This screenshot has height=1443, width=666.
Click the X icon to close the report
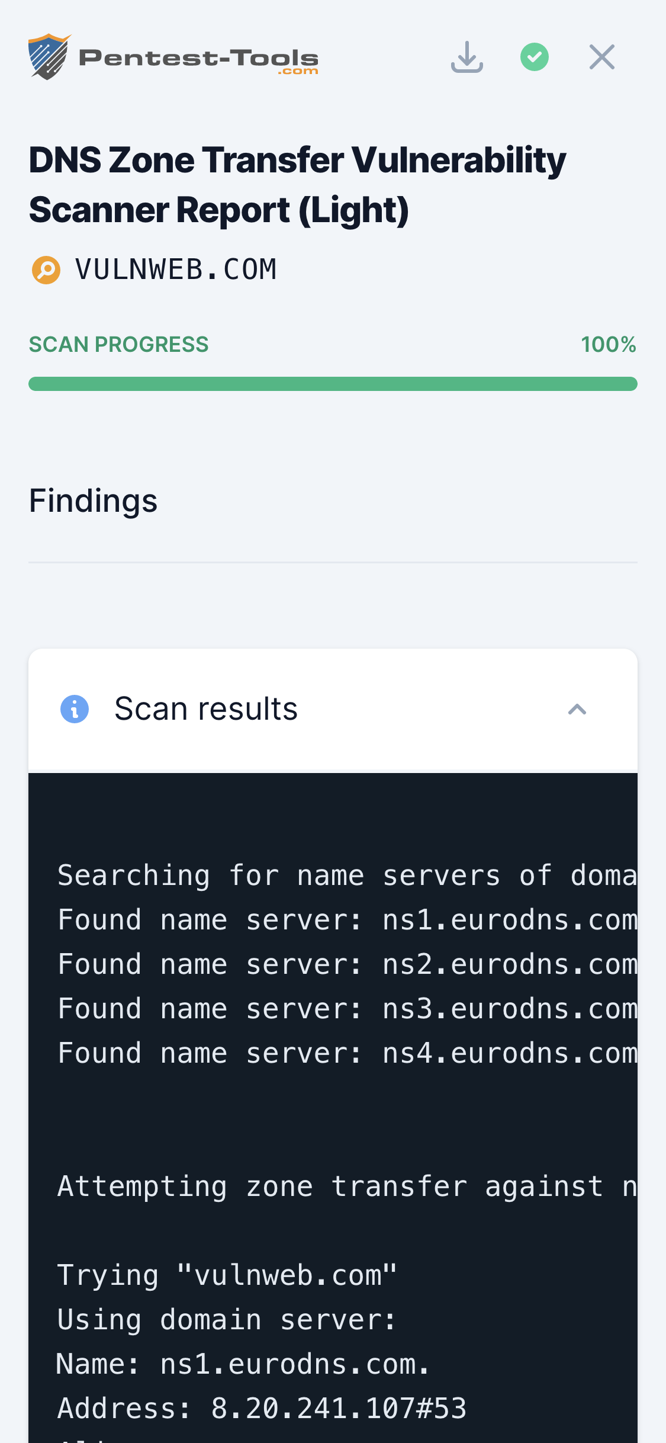click(x=601, y=56)
